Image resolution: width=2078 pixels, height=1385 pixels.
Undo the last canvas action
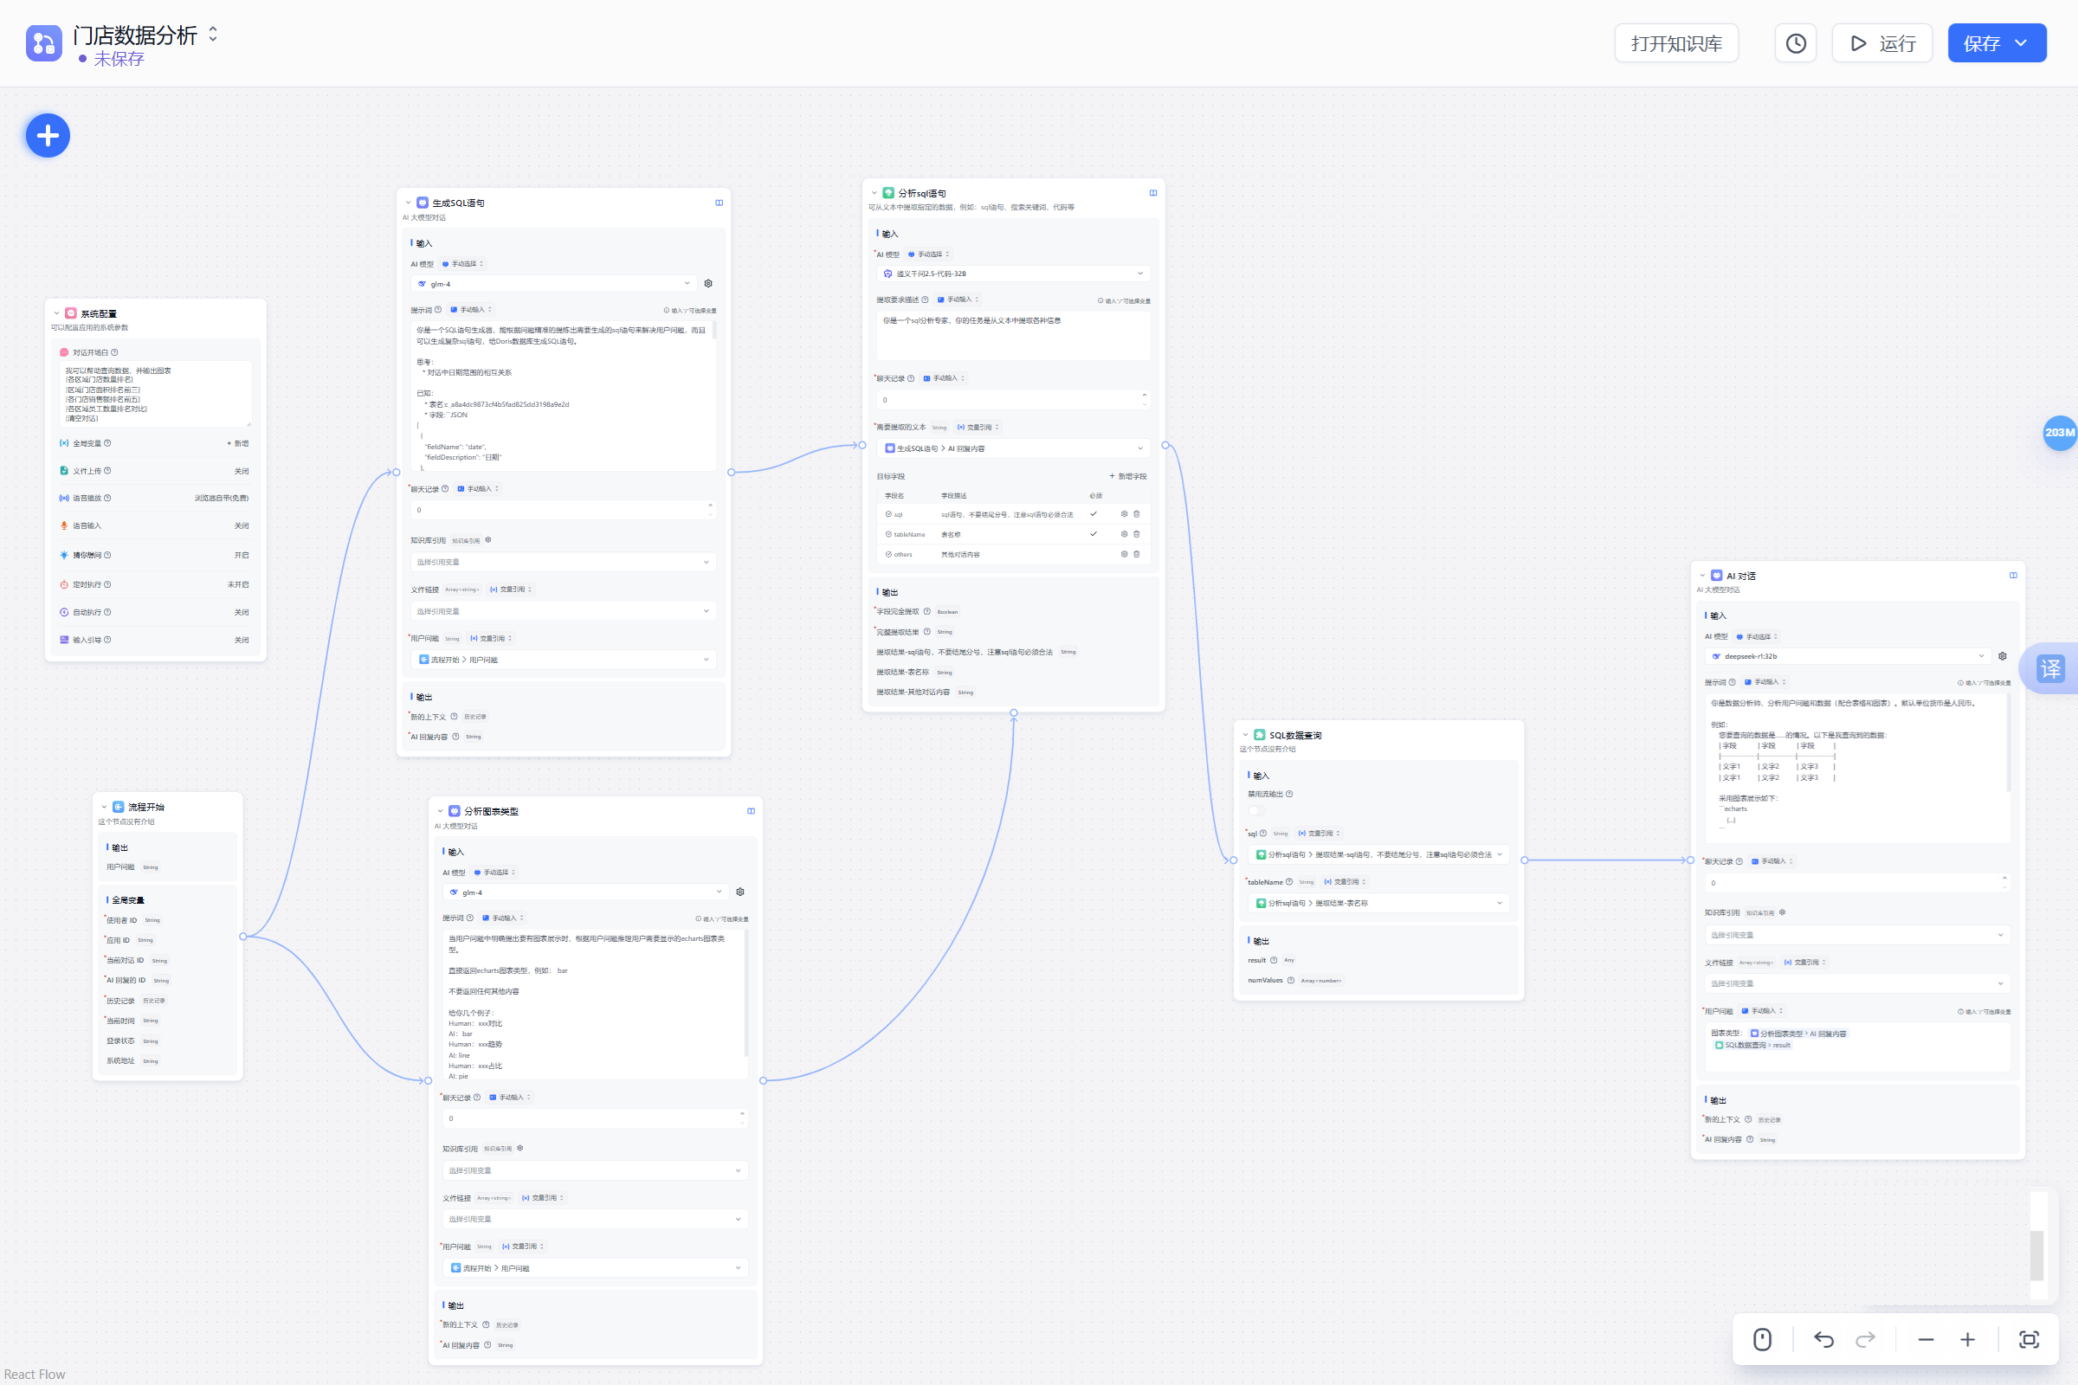(1823, 1340)
